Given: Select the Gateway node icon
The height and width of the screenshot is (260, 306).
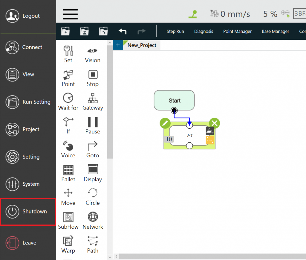Looking at the screenshot, I should pos(93,98).
